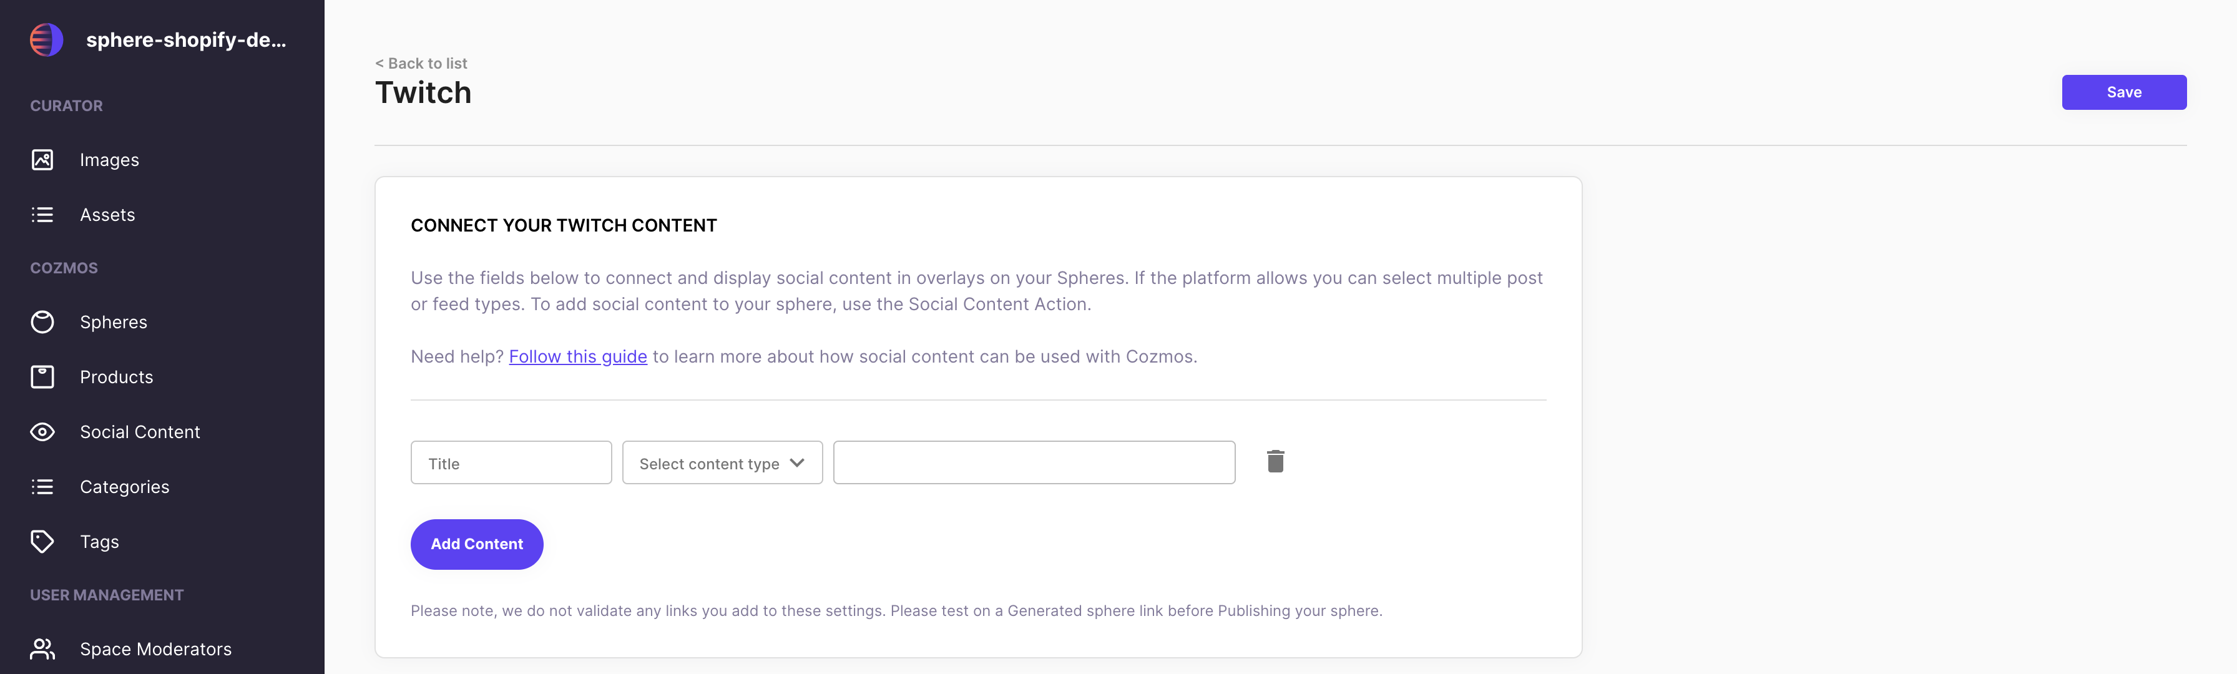The height and width of the screenshot is (674, 2237).
Task: Click the Space Moderators people icon
Action: click(x=42, y=649)
